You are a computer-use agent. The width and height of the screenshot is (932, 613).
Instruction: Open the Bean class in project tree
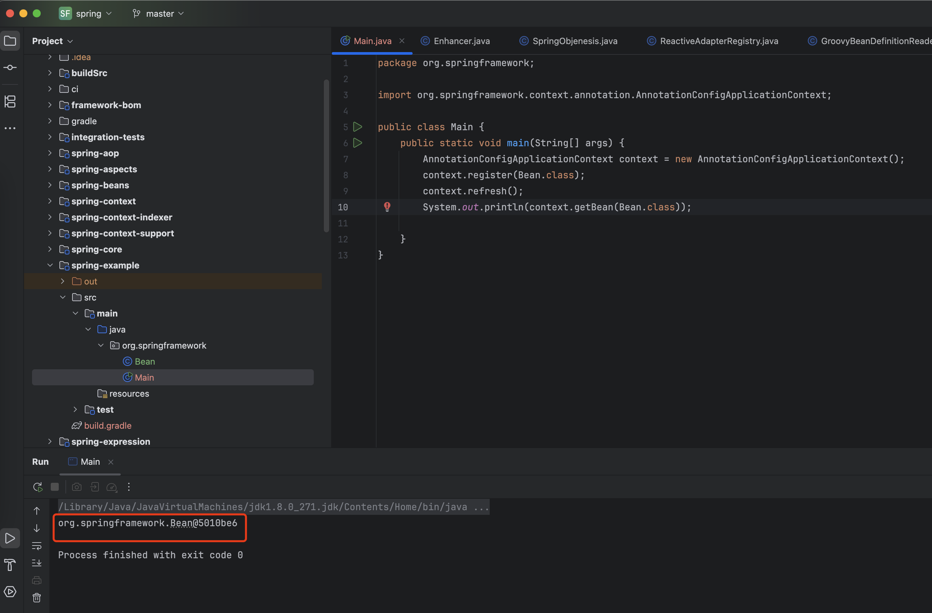[145, 362]
